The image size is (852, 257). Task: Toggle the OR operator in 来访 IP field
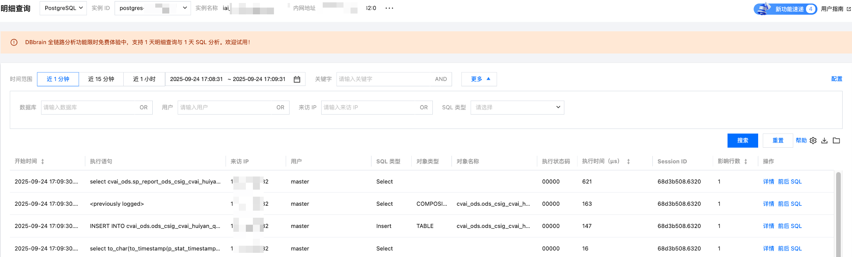[424, 107]
